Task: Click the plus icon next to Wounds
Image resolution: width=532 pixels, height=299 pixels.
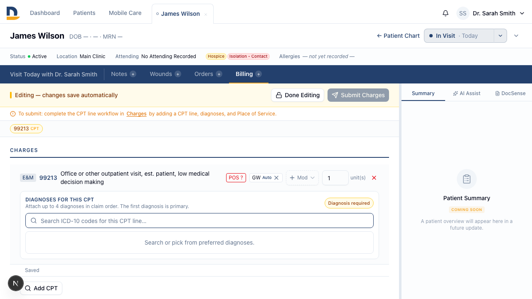Action: [x=178, y=74]
